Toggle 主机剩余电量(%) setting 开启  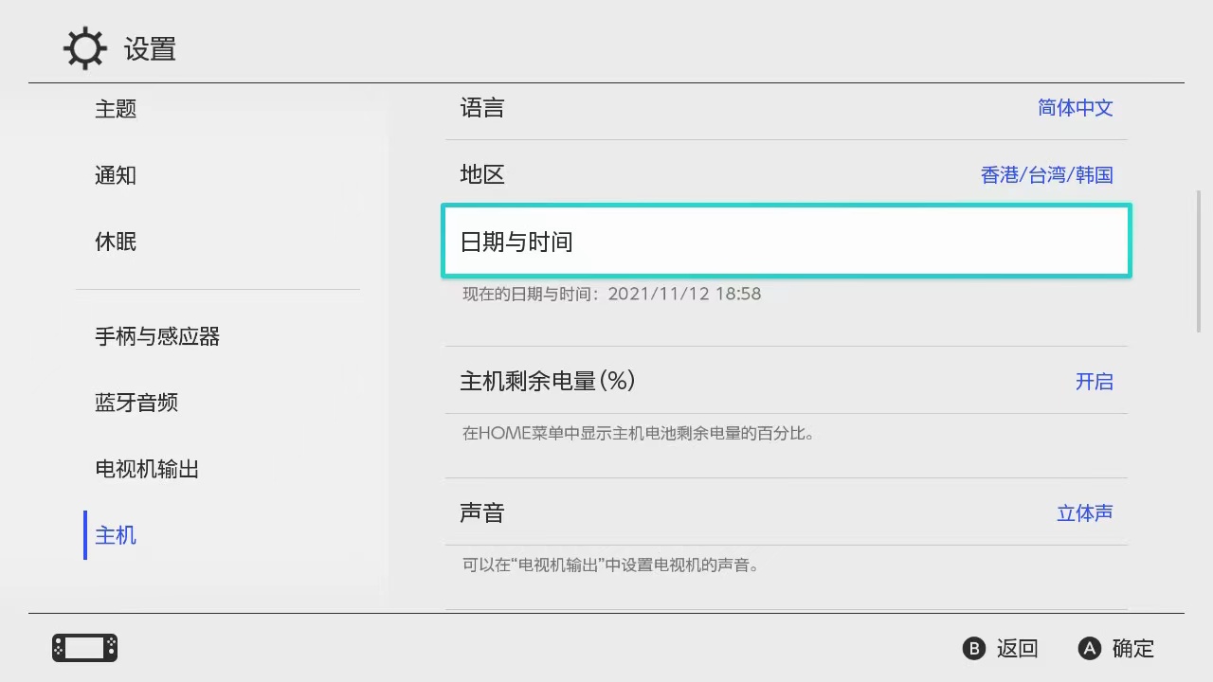(x=787, y=381)
